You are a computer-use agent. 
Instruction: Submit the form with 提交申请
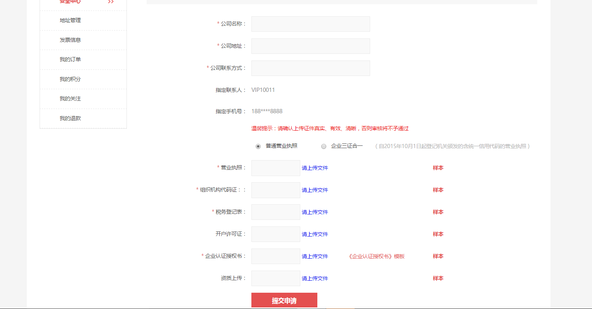click(284, 300)
